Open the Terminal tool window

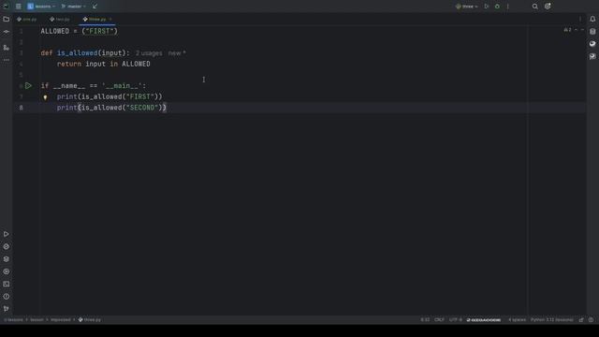click(x=7, y=284)
